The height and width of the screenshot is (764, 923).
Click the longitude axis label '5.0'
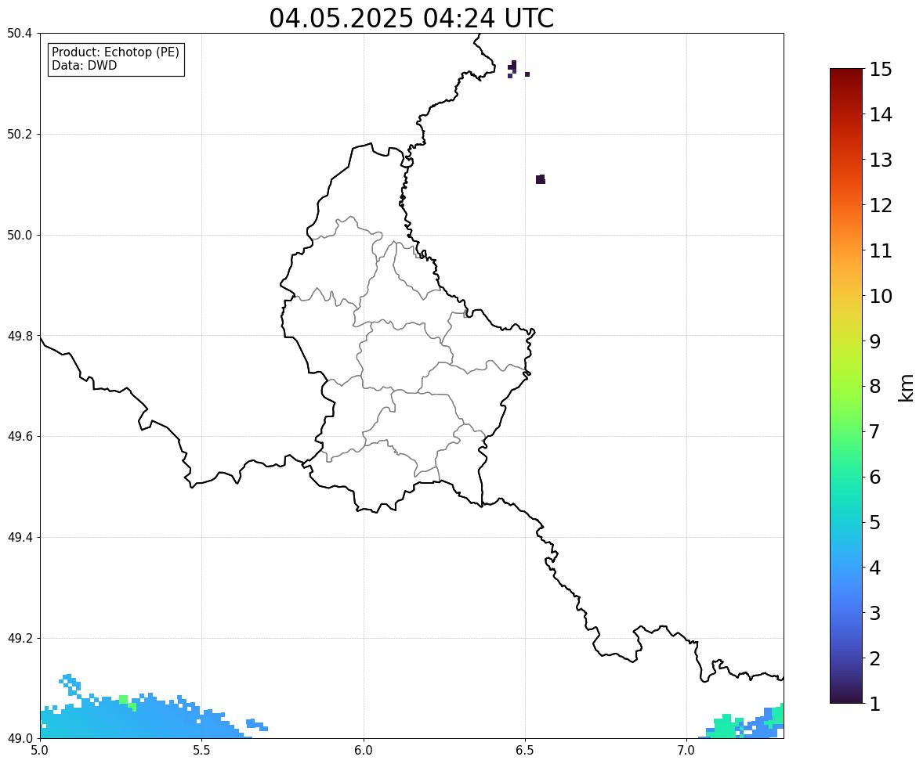pyautogui.click(x=40, y=751)
